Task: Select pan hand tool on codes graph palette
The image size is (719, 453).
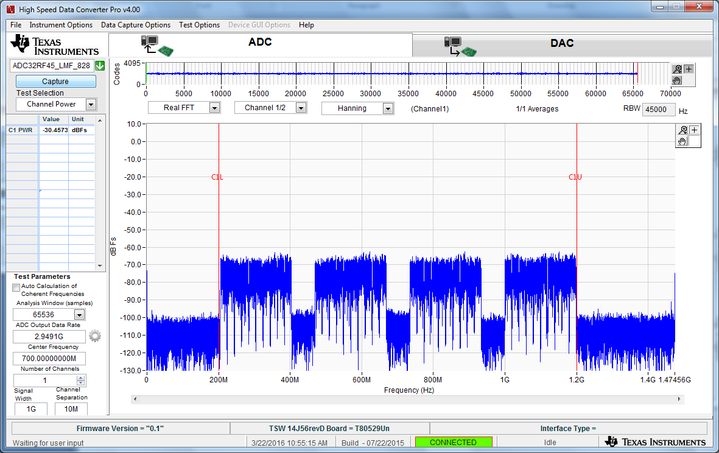Action: [677, 80]
